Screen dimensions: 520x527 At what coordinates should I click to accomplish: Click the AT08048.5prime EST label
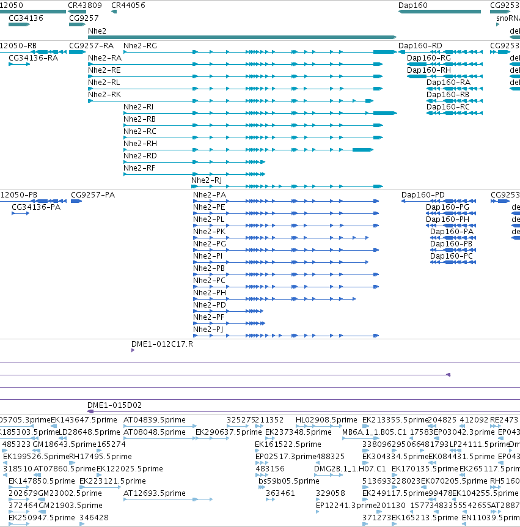155,432
